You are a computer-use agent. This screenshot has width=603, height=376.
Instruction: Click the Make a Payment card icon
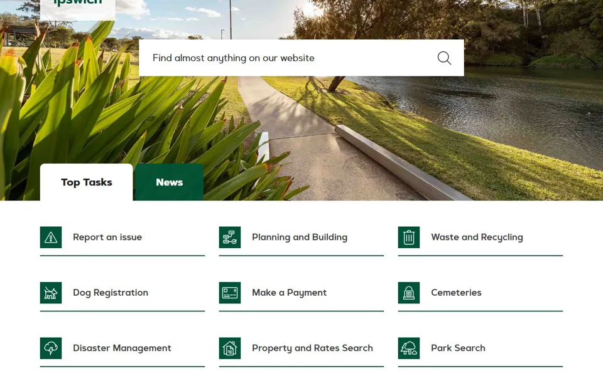[230, 293]
